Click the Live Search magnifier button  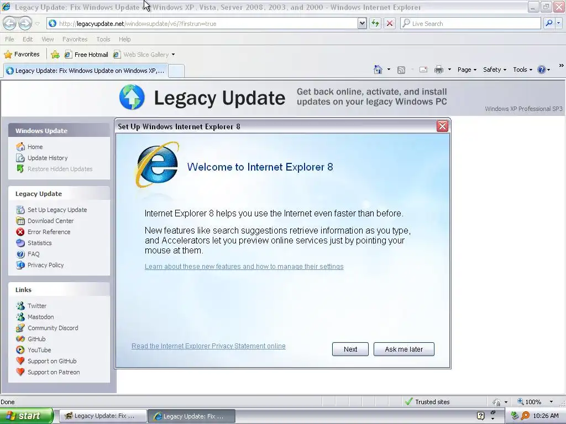click(549, 23)
